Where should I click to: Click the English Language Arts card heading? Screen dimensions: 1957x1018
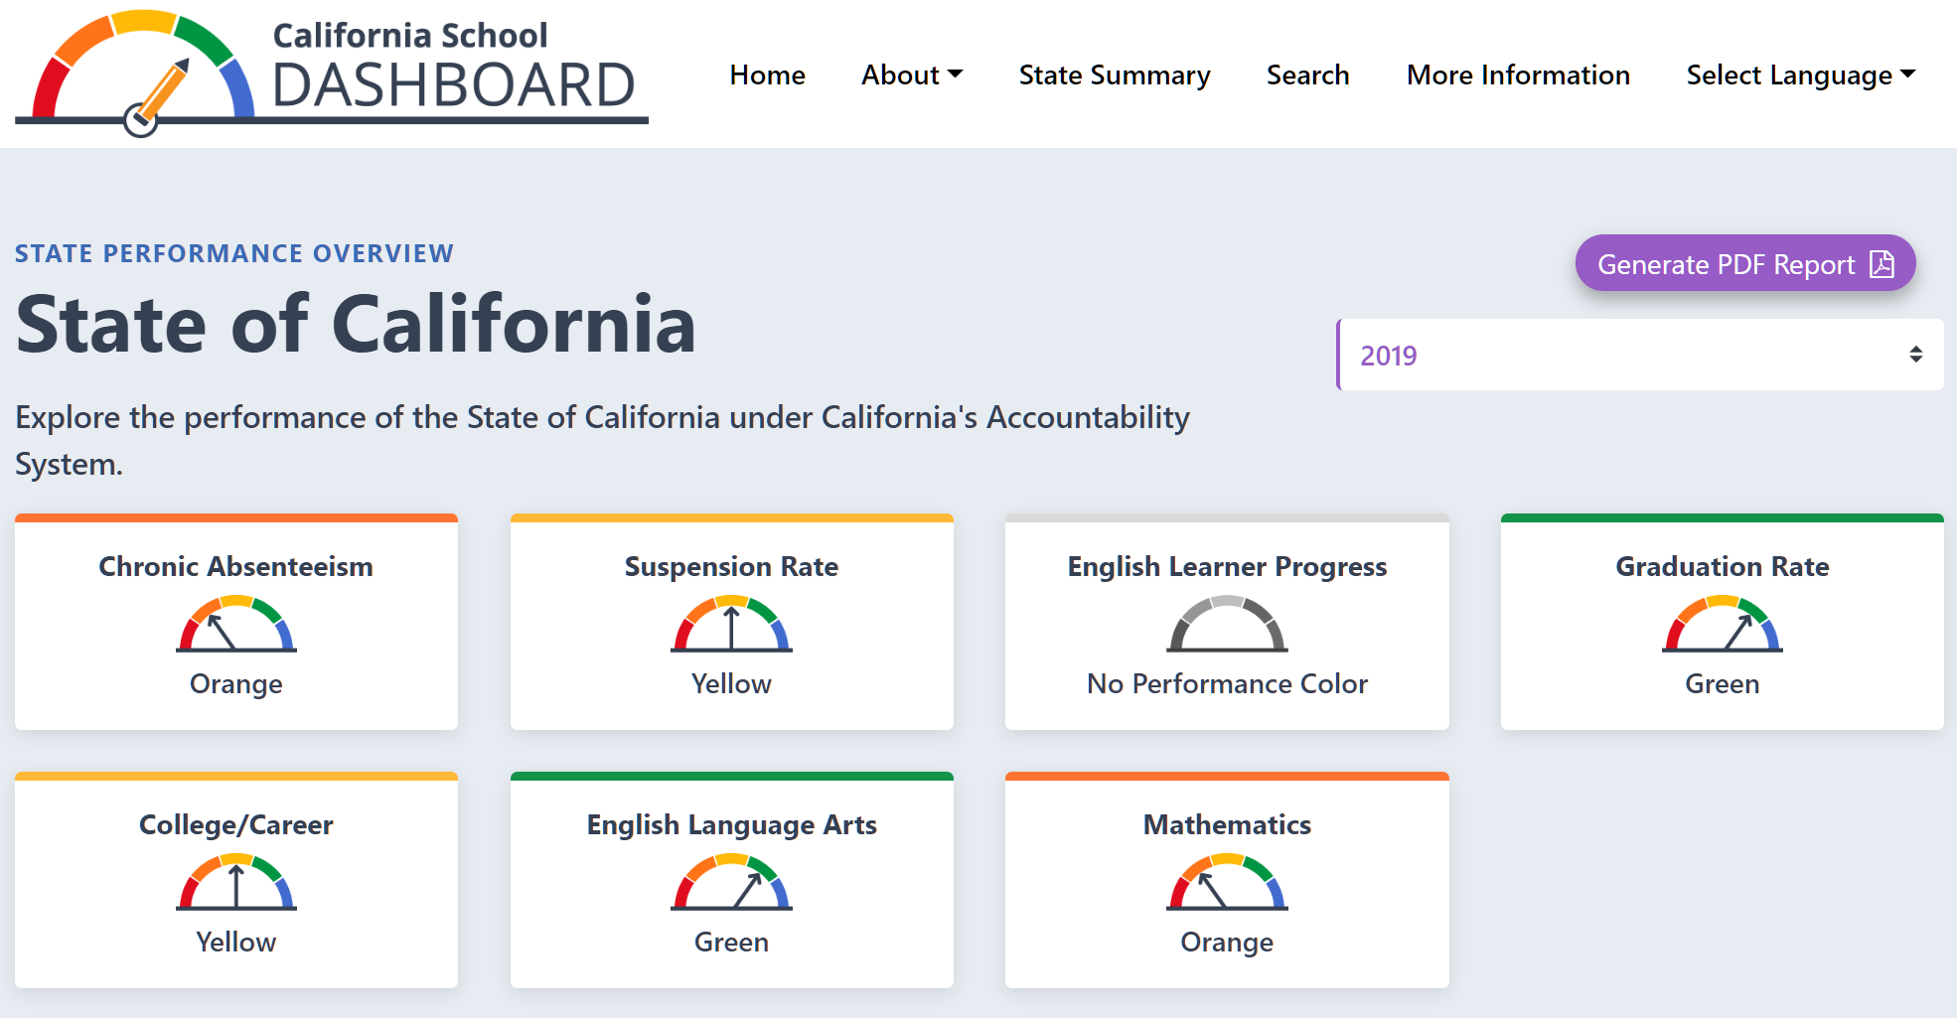pyautogui.click(x=731, y=824)
